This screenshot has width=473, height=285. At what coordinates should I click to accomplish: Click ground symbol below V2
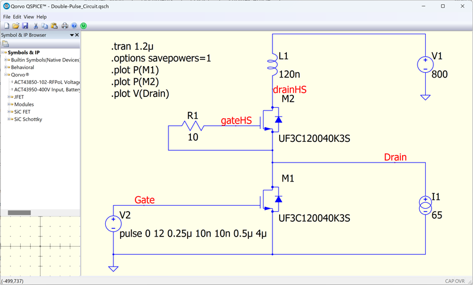click(x=114, y=268)
